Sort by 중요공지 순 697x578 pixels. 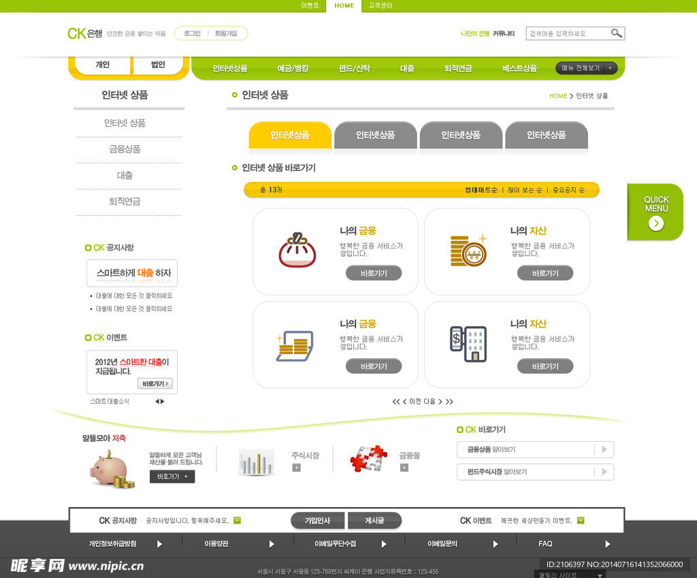click(568, 190)
